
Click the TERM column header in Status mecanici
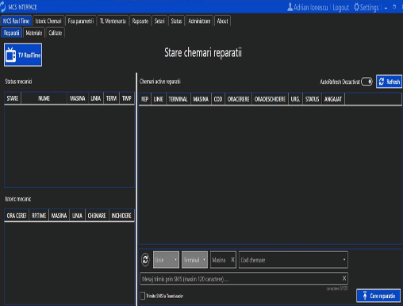point(112,98)
